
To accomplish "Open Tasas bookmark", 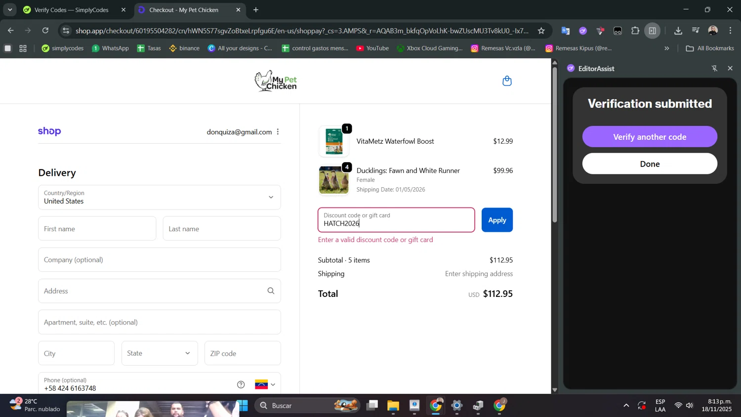I will click(x=149, y=48).
